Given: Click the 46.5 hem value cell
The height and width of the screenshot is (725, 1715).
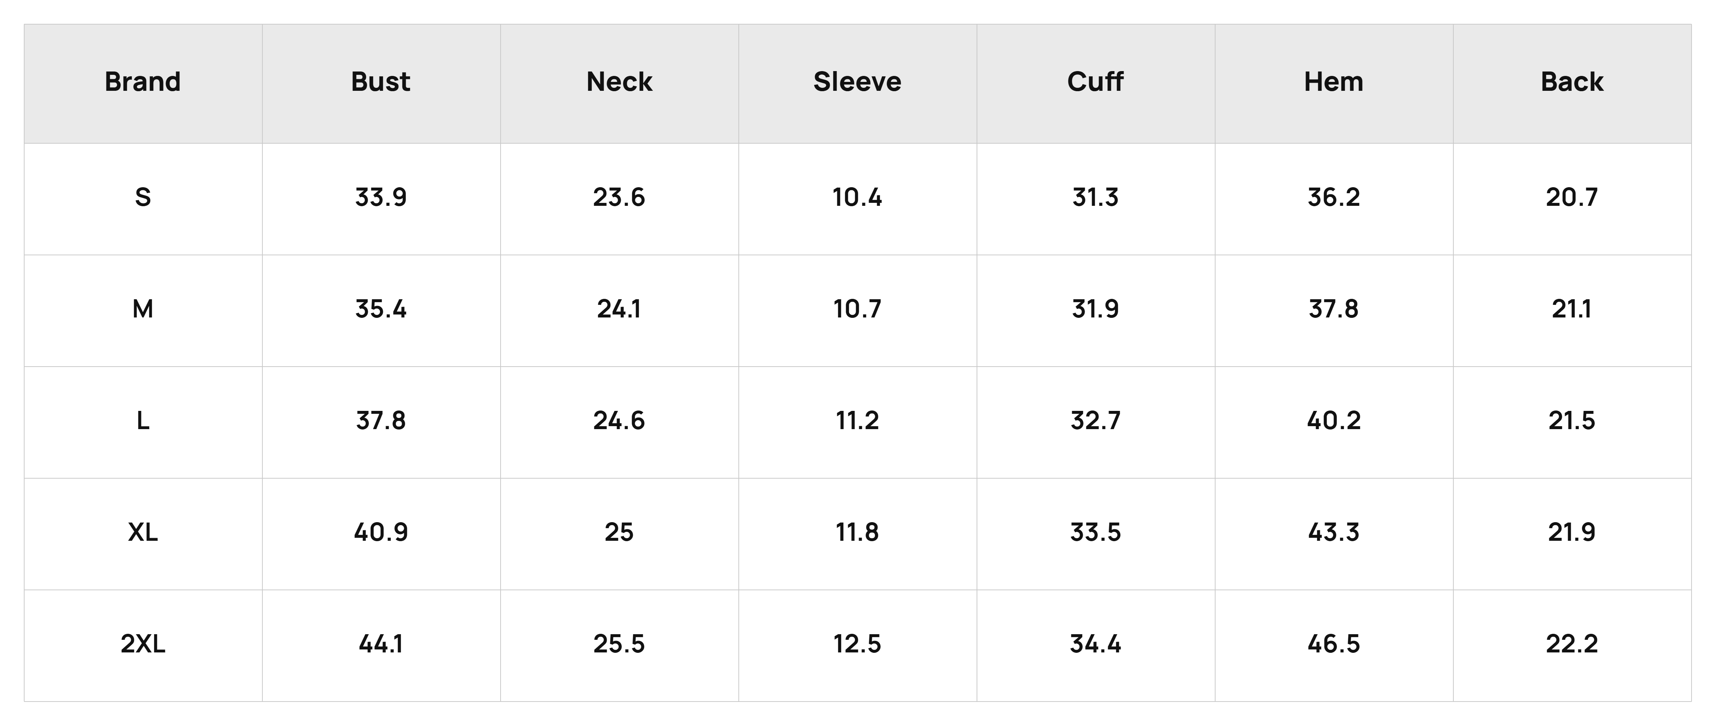Looking at the screenshot, I should (1334, 645).
